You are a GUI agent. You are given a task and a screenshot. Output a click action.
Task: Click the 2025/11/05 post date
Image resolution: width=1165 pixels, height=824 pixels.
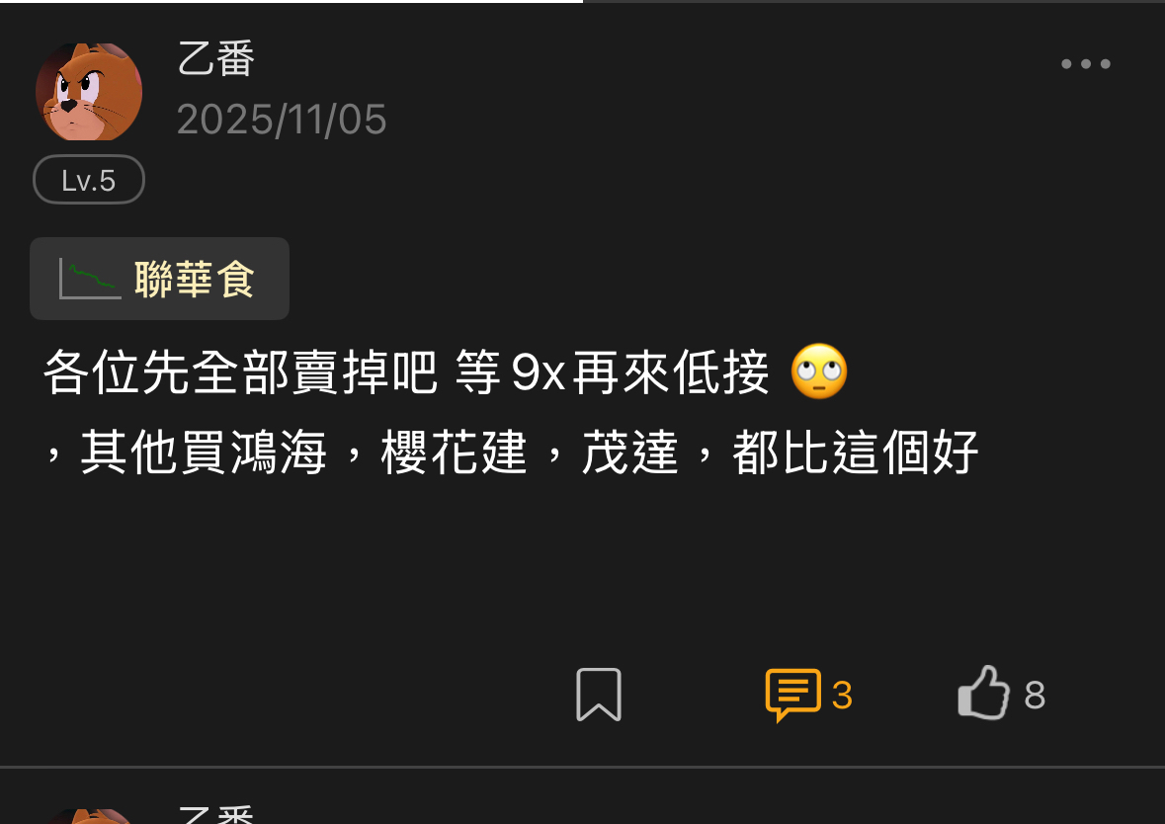[x=282, y=120]
